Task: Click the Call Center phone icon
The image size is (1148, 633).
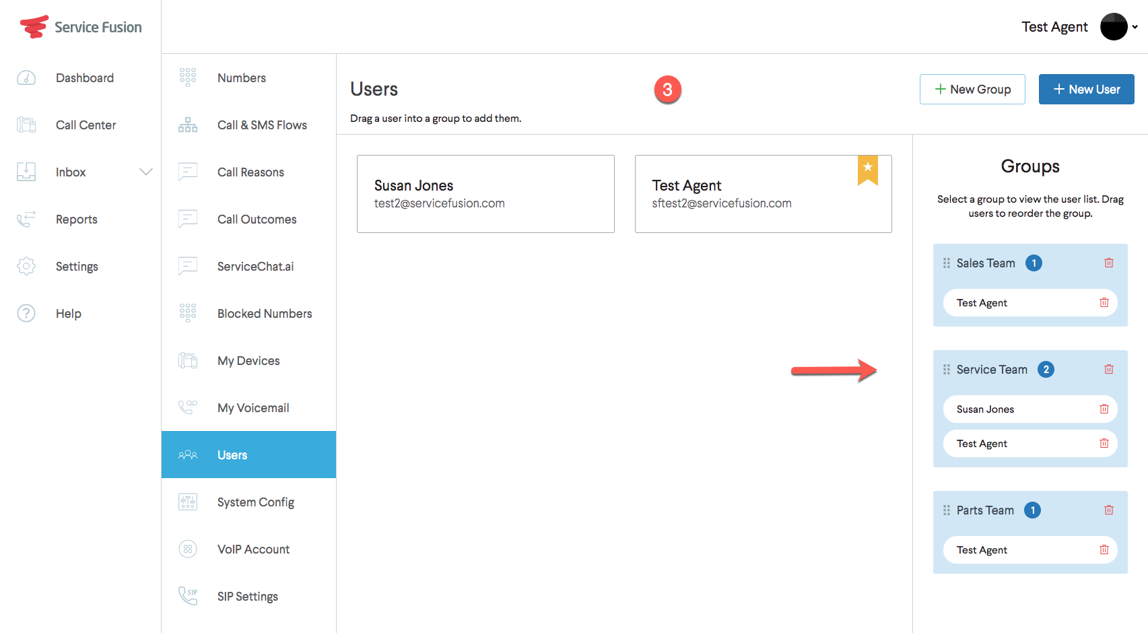Action: 26,125
